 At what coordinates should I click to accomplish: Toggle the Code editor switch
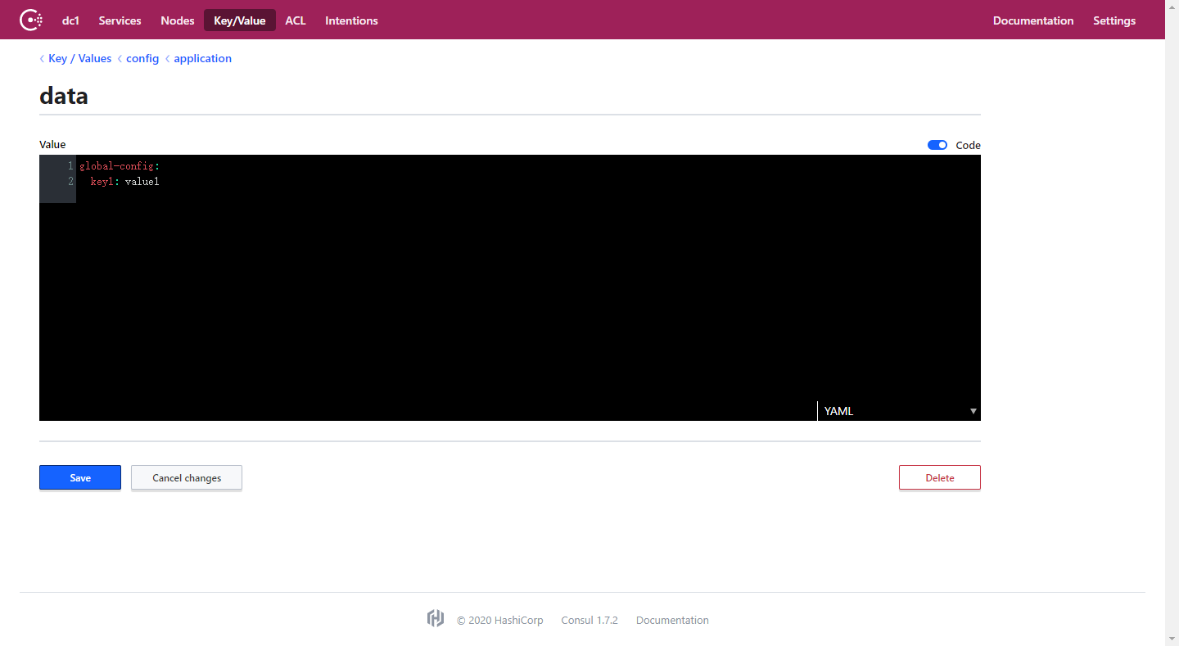tap(937, 145)
